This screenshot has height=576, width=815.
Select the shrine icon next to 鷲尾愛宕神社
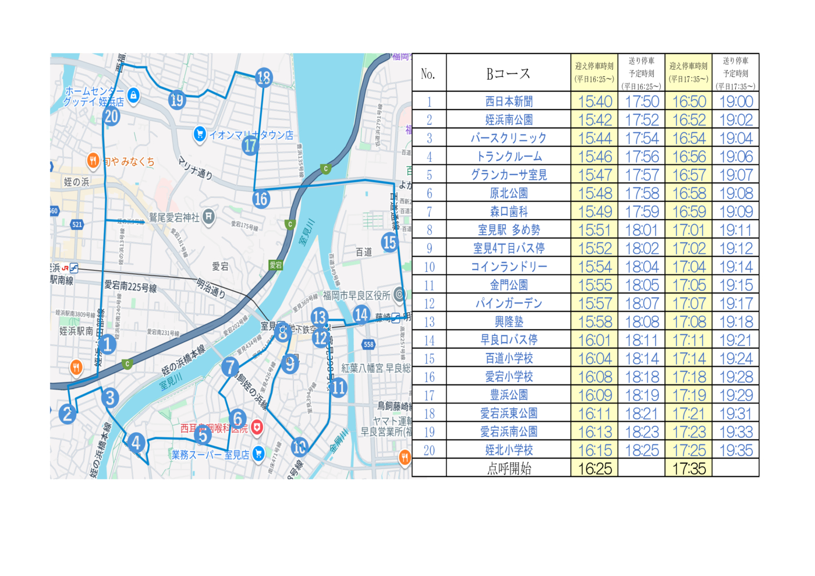208,217
